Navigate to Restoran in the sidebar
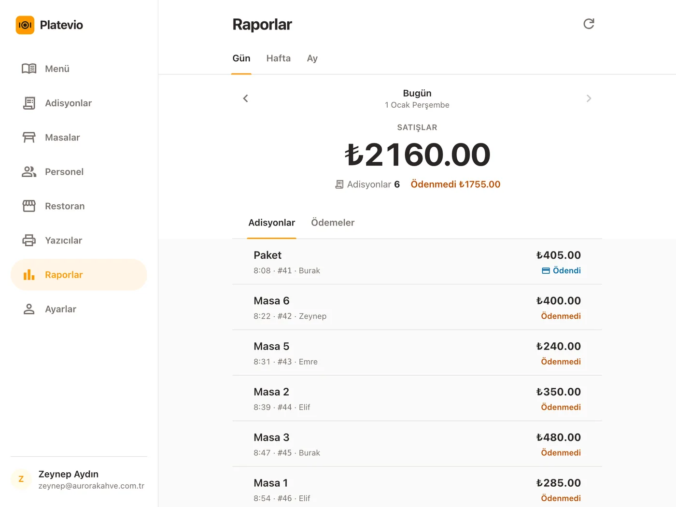Screen dimensions: 676x507 (x=79, y=206)
